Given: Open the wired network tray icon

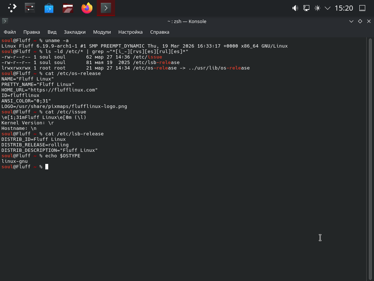Looking at the screenshot, I should (x=306, y=8).
